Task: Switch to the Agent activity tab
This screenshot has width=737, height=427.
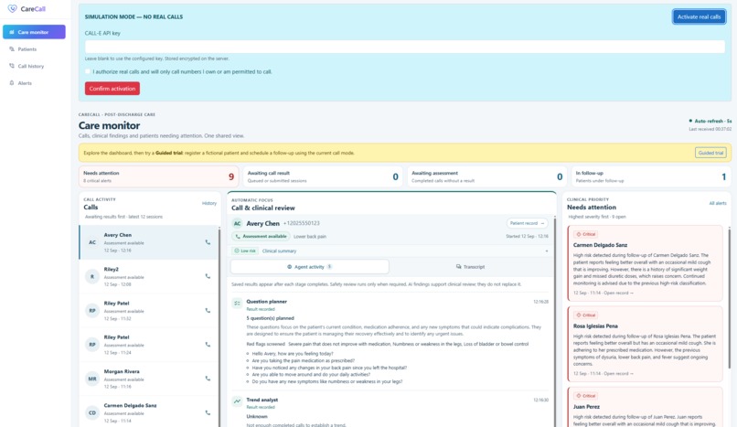Action: pos(310,267)
